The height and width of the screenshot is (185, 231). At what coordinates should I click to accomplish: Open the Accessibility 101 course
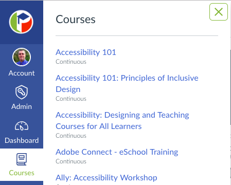tap(86, 52)
